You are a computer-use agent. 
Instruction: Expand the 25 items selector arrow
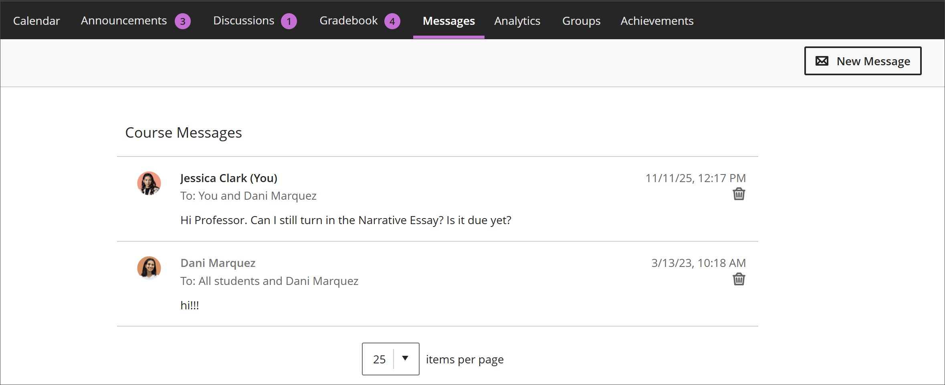click(x=405, y=359)
